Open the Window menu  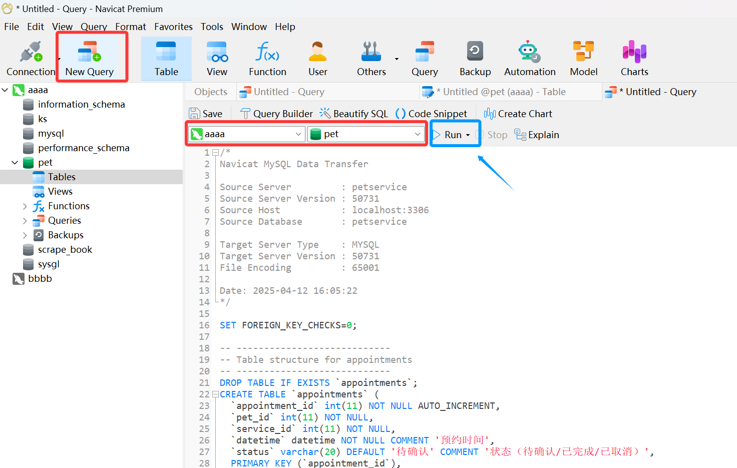249,27
